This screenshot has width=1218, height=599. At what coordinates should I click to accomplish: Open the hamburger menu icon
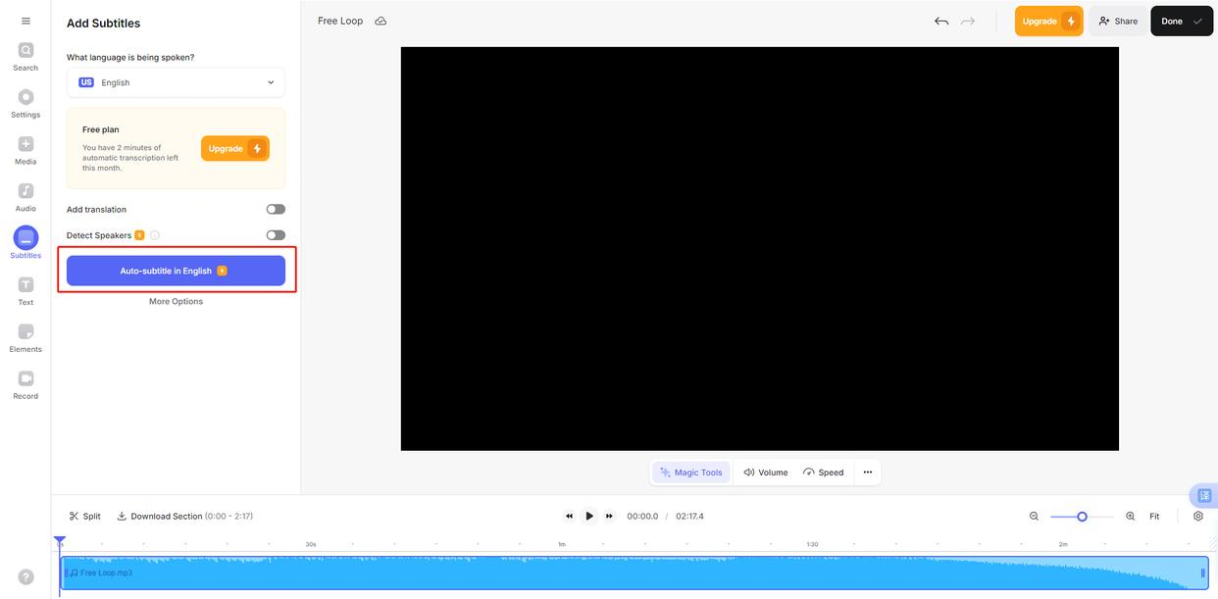(25, 21)
